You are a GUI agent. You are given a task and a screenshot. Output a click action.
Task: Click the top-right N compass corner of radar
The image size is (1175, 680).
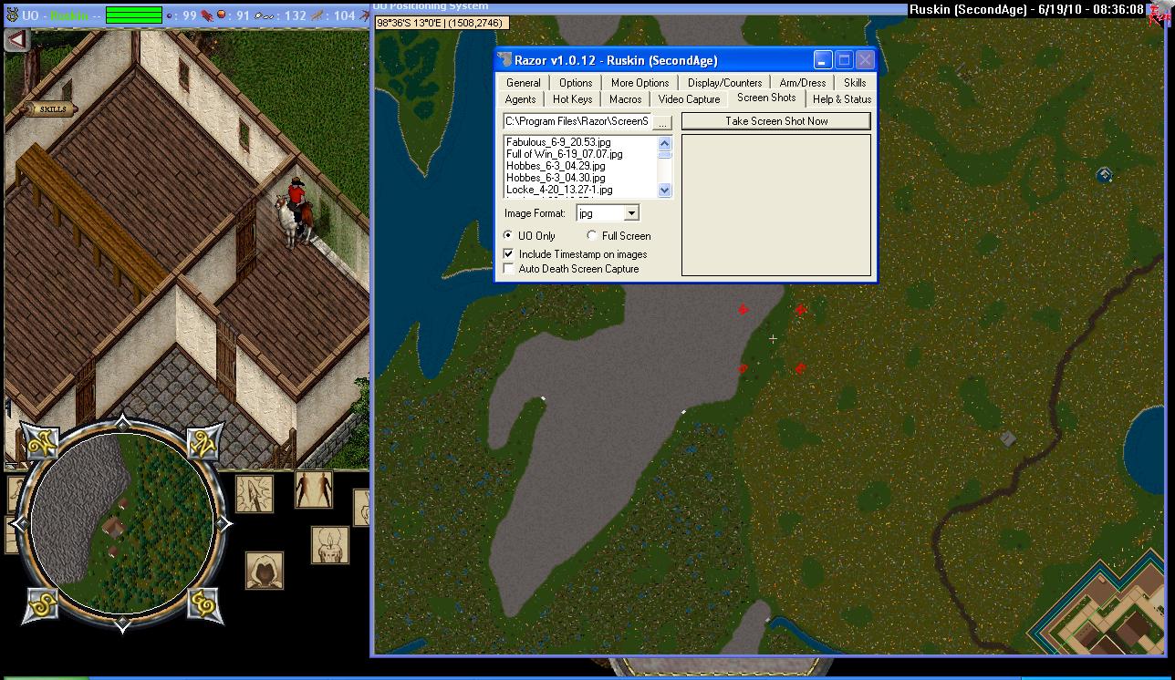tap(204, 443)
